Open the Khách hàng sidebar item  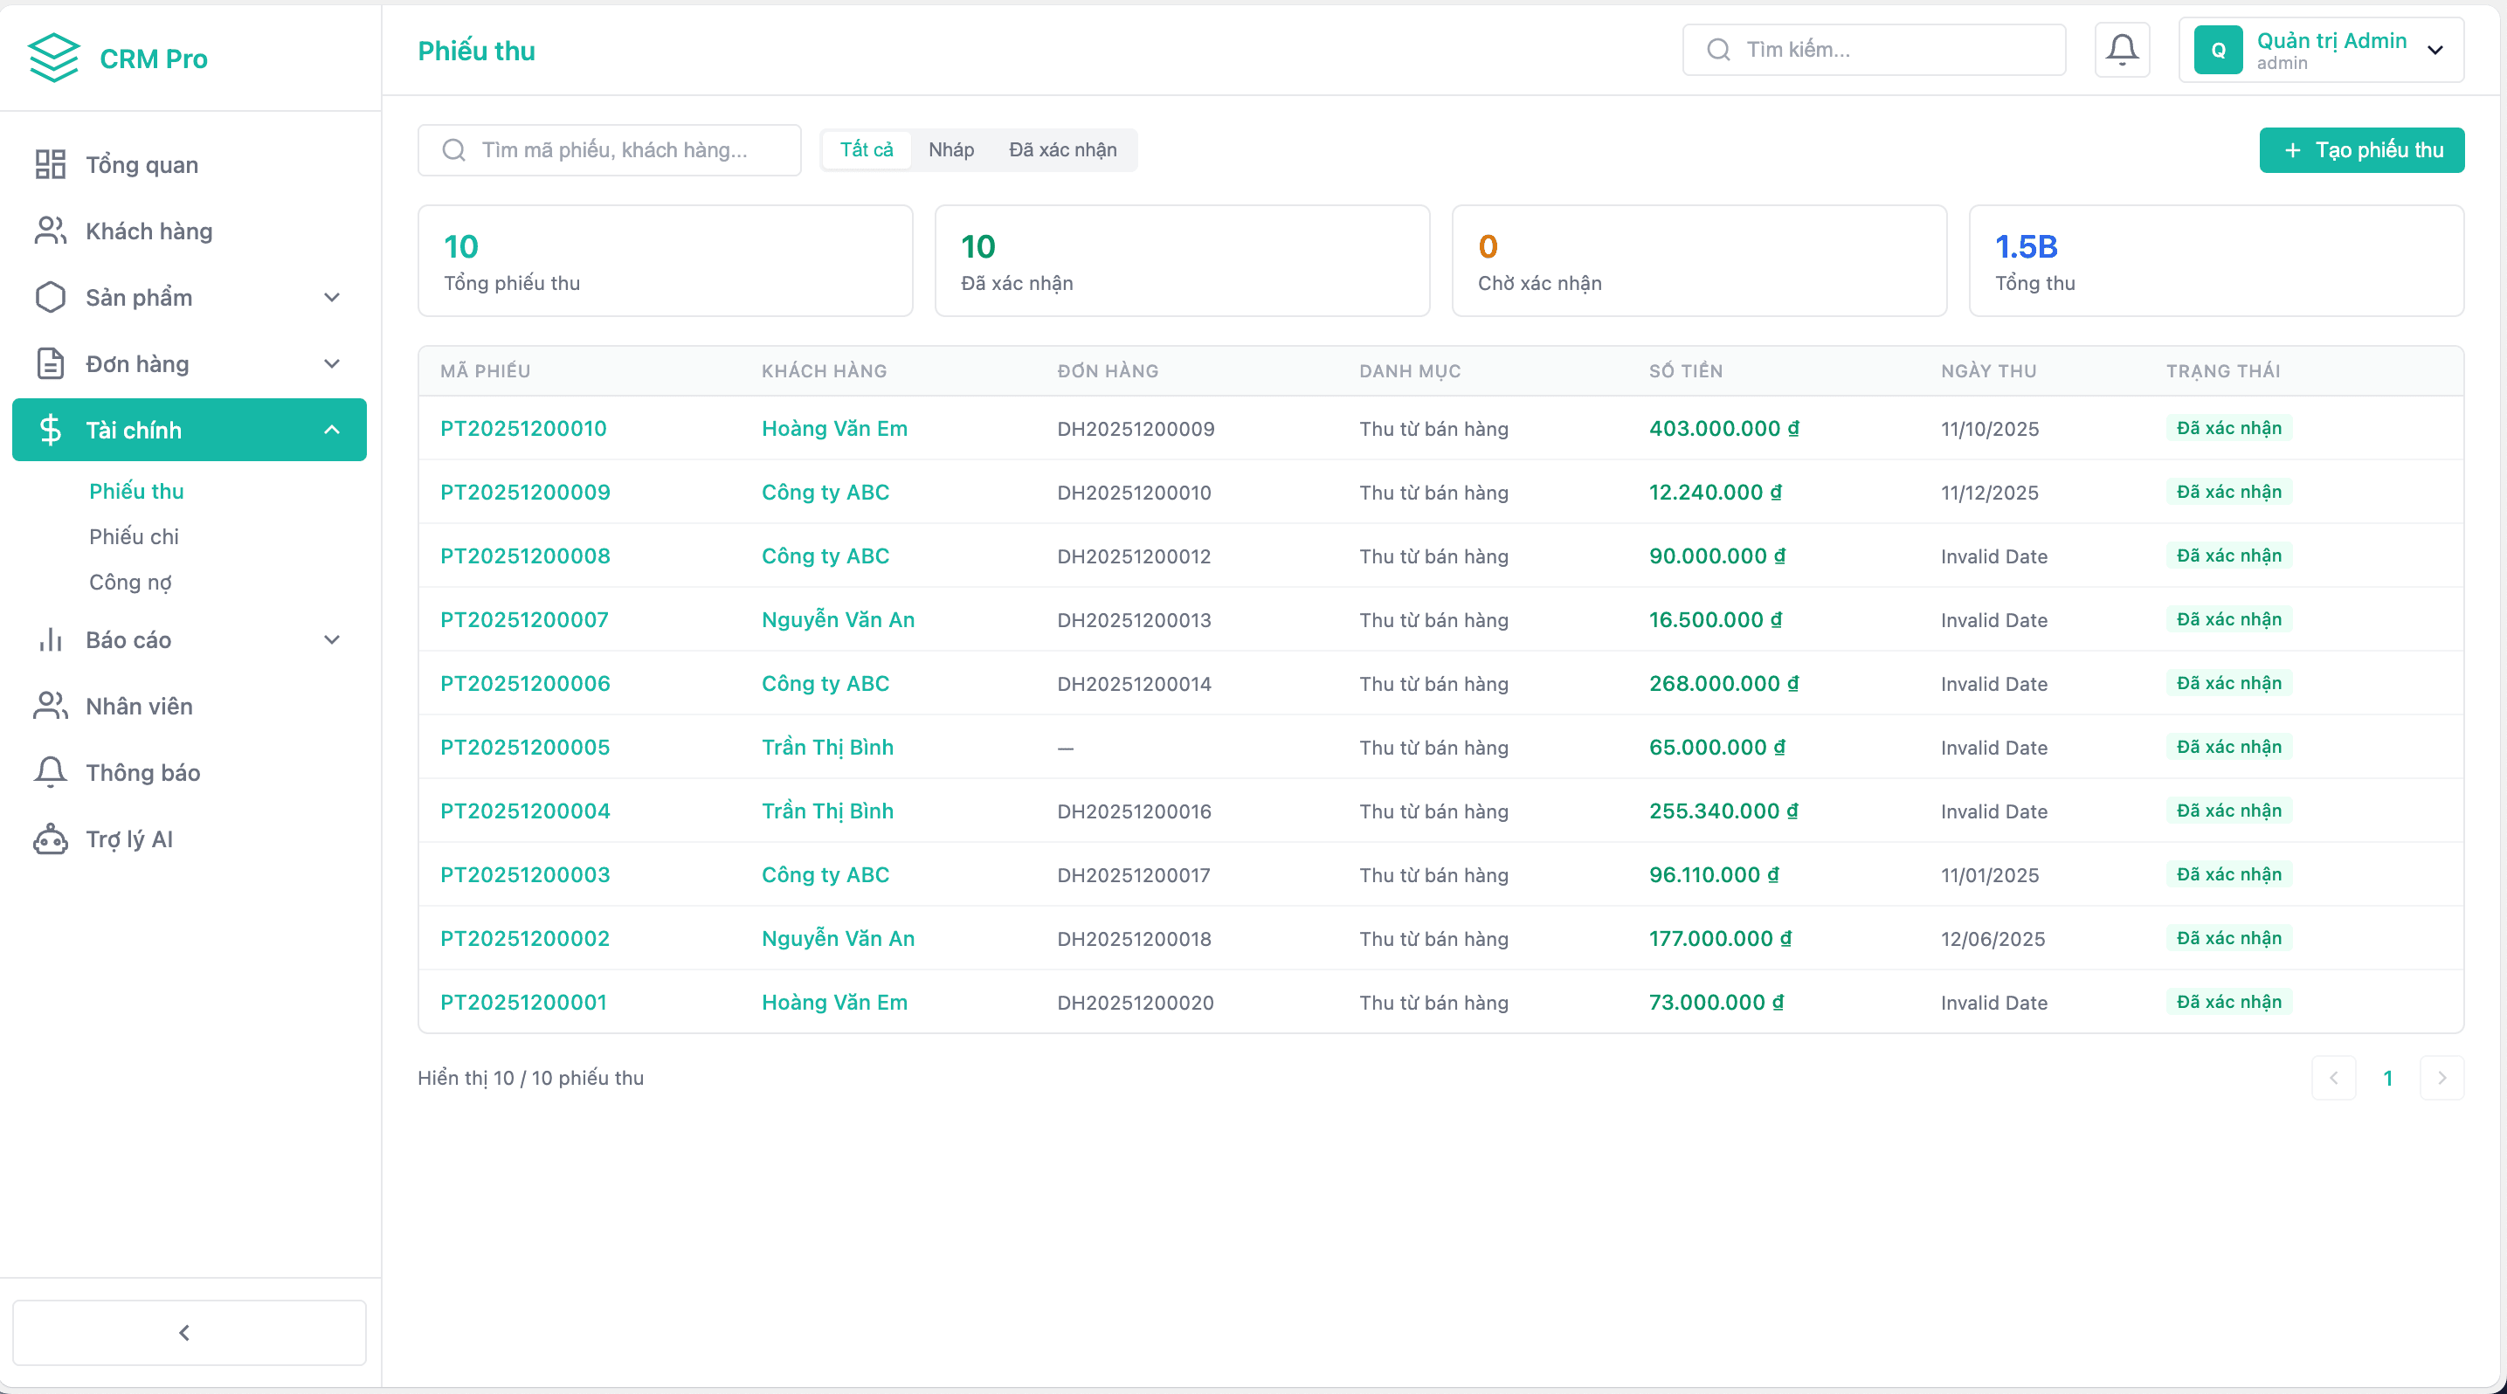(x=148, y=231)
